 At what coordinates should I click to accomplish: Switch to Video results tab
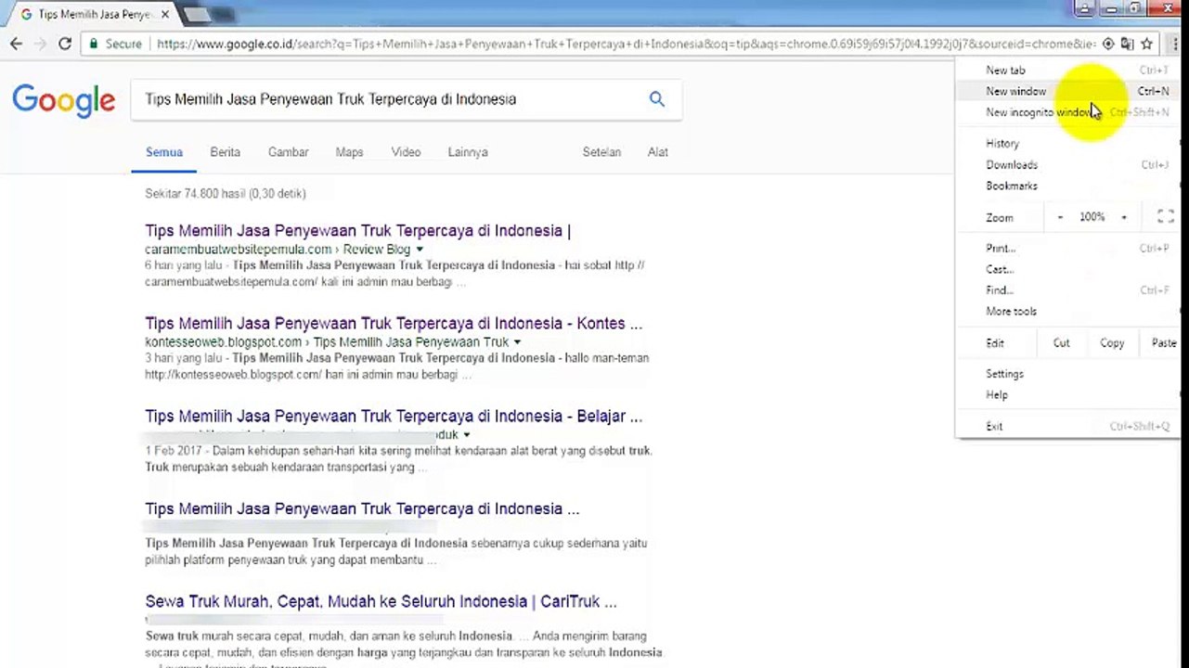coord(406,152)
